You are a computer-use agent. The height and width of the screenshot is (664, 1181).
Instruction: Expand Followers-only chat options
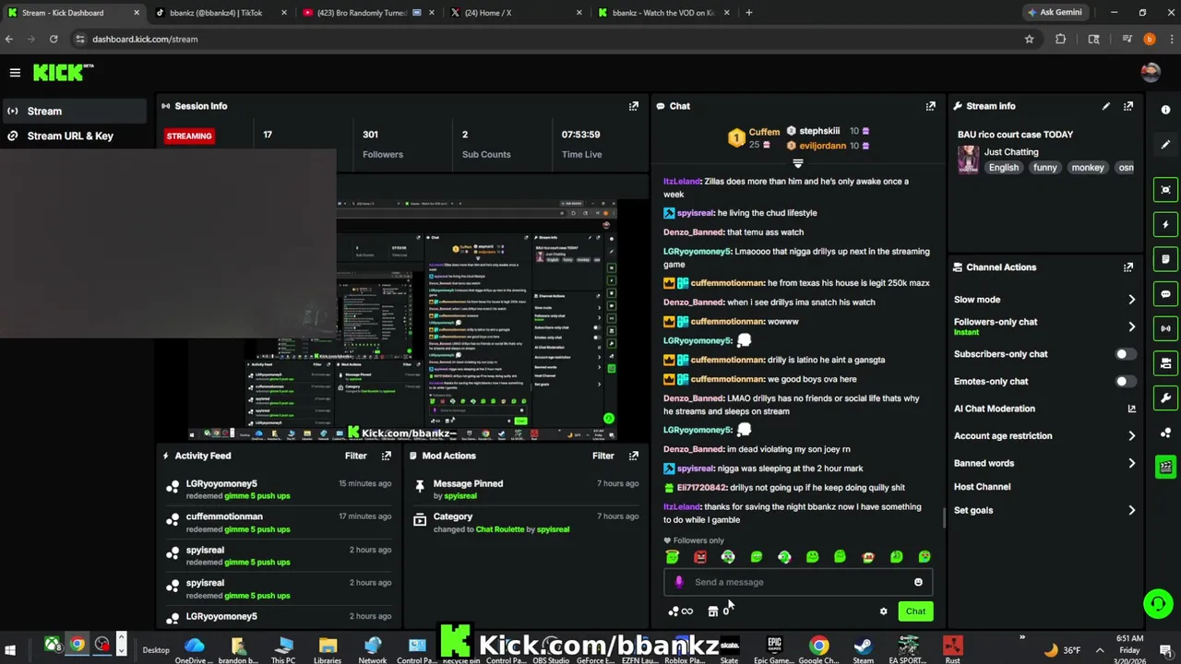tap(1131, 326)
